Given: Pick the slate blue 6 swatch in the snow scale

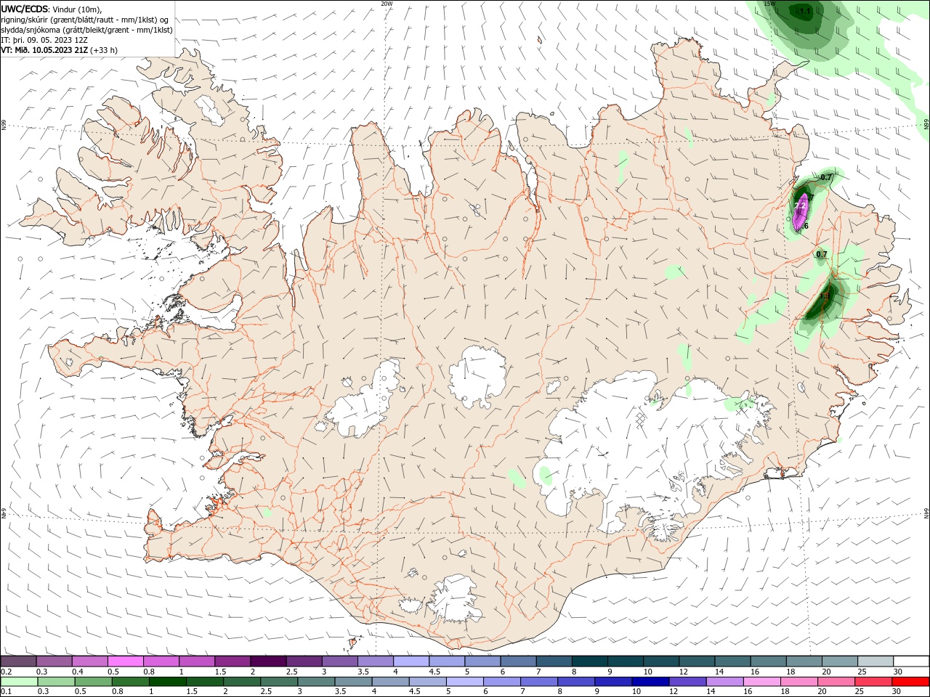Looking at the screenshot, I should click(519, 661).
